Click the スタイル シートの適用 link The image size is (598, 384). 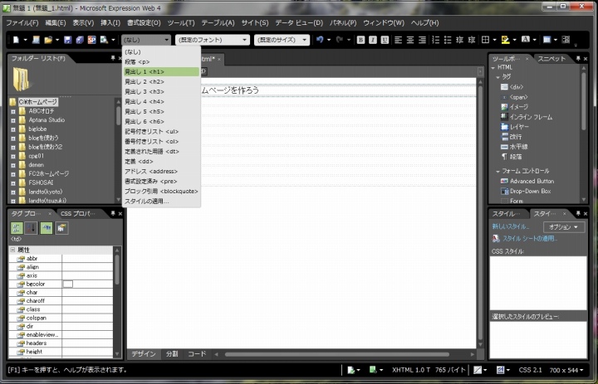click(x=531, y=238)
